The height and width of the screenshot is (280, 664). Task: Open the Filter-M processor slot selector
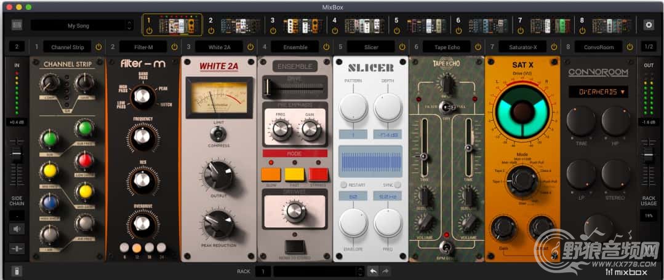pos(143,47)
